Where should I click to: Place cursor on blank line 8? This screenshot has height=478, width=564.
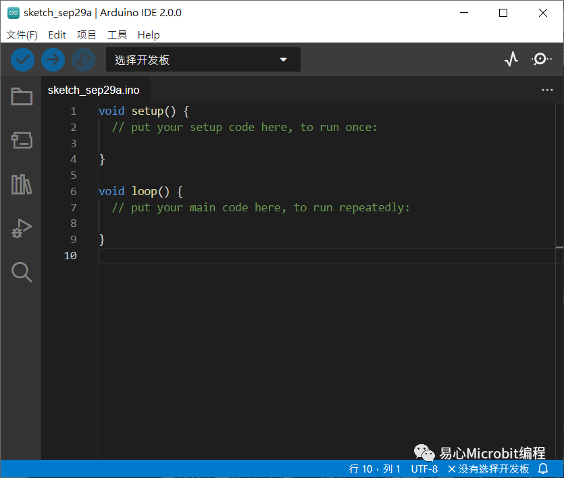coord(327,223)
